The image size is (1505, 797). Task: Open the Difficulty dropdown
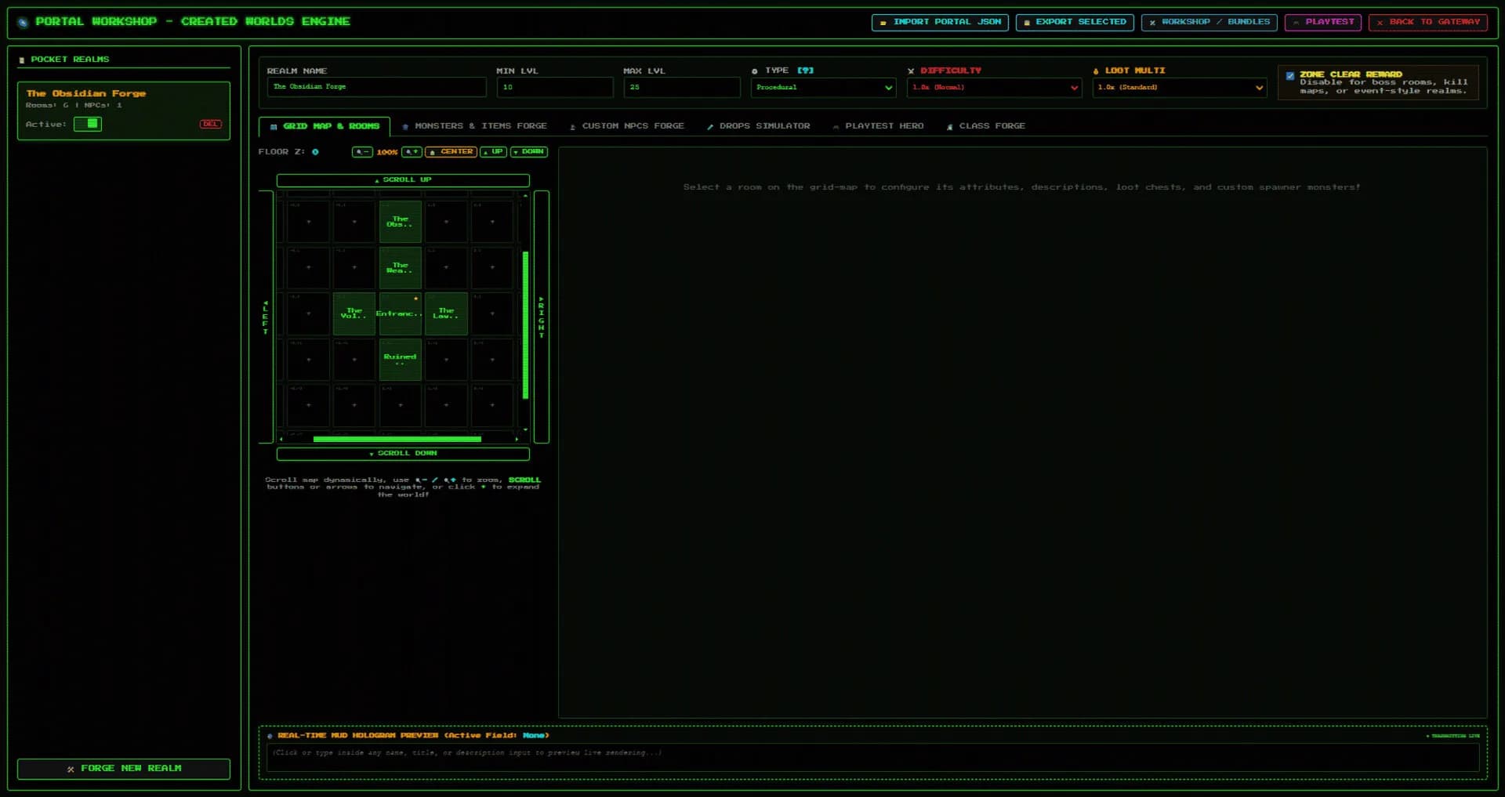coord(994,87)
